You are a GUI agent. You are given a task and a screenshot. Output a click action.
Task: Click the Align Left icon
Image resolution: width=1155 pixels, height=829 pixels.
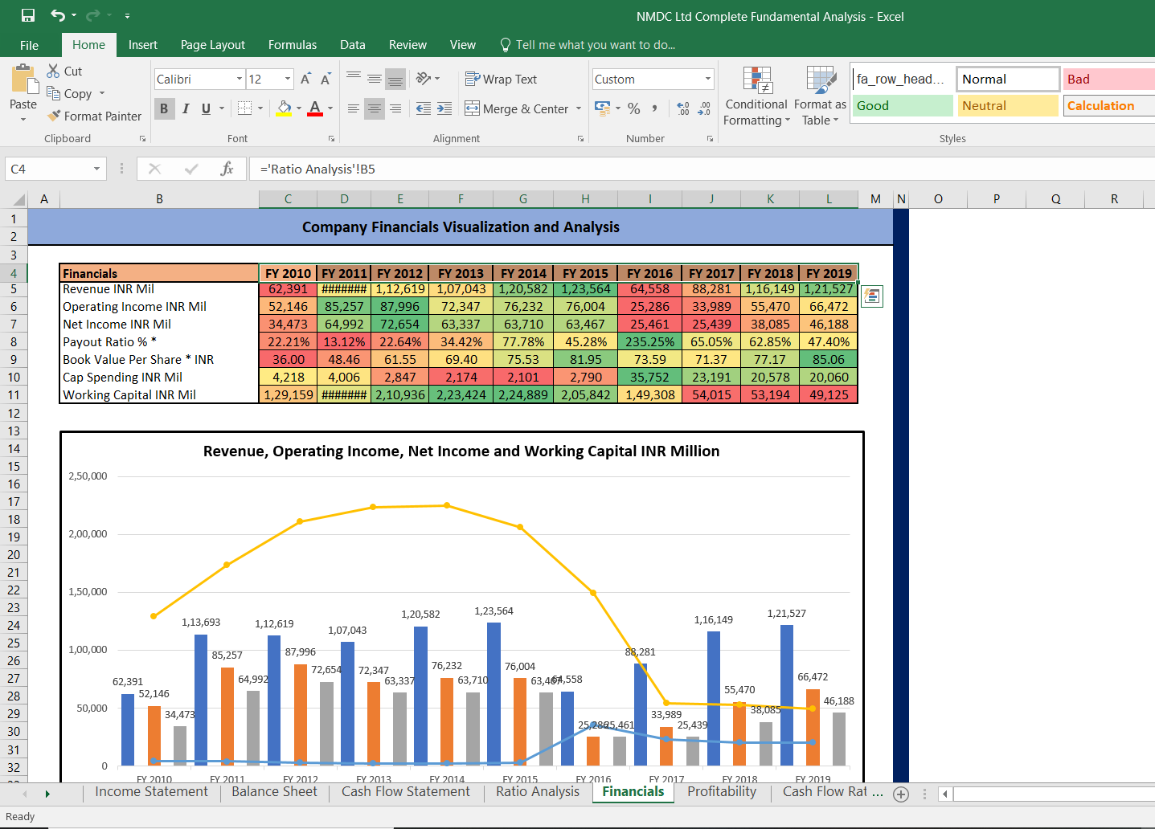point(354,108)
